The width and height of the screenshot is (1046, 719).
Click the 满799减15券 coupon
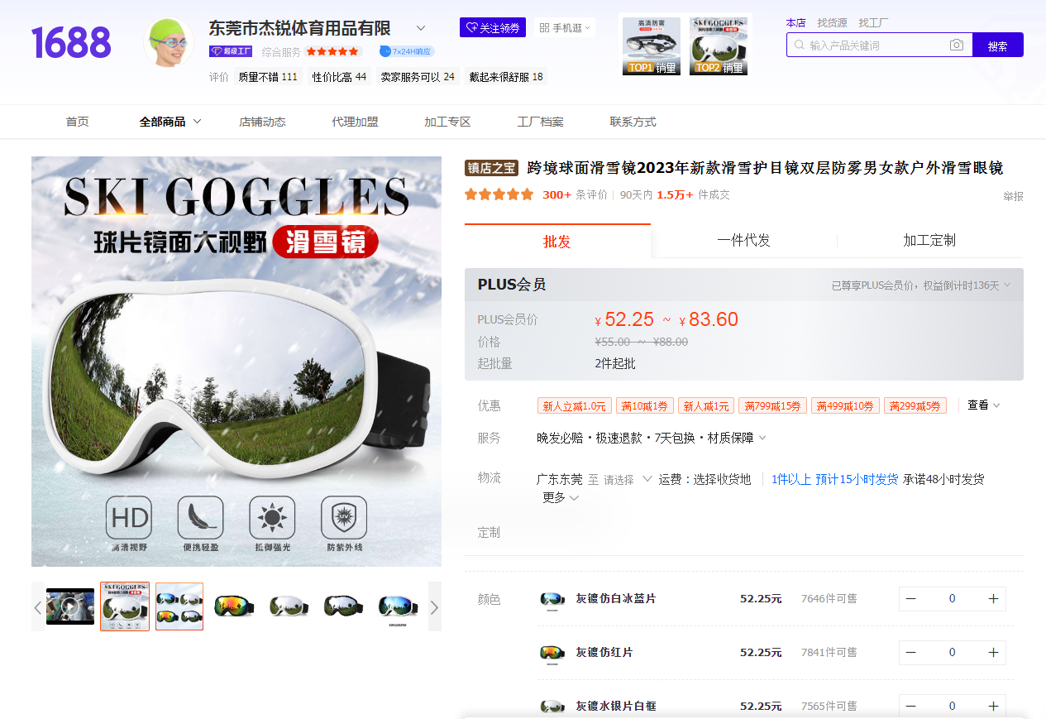point(773,406)
